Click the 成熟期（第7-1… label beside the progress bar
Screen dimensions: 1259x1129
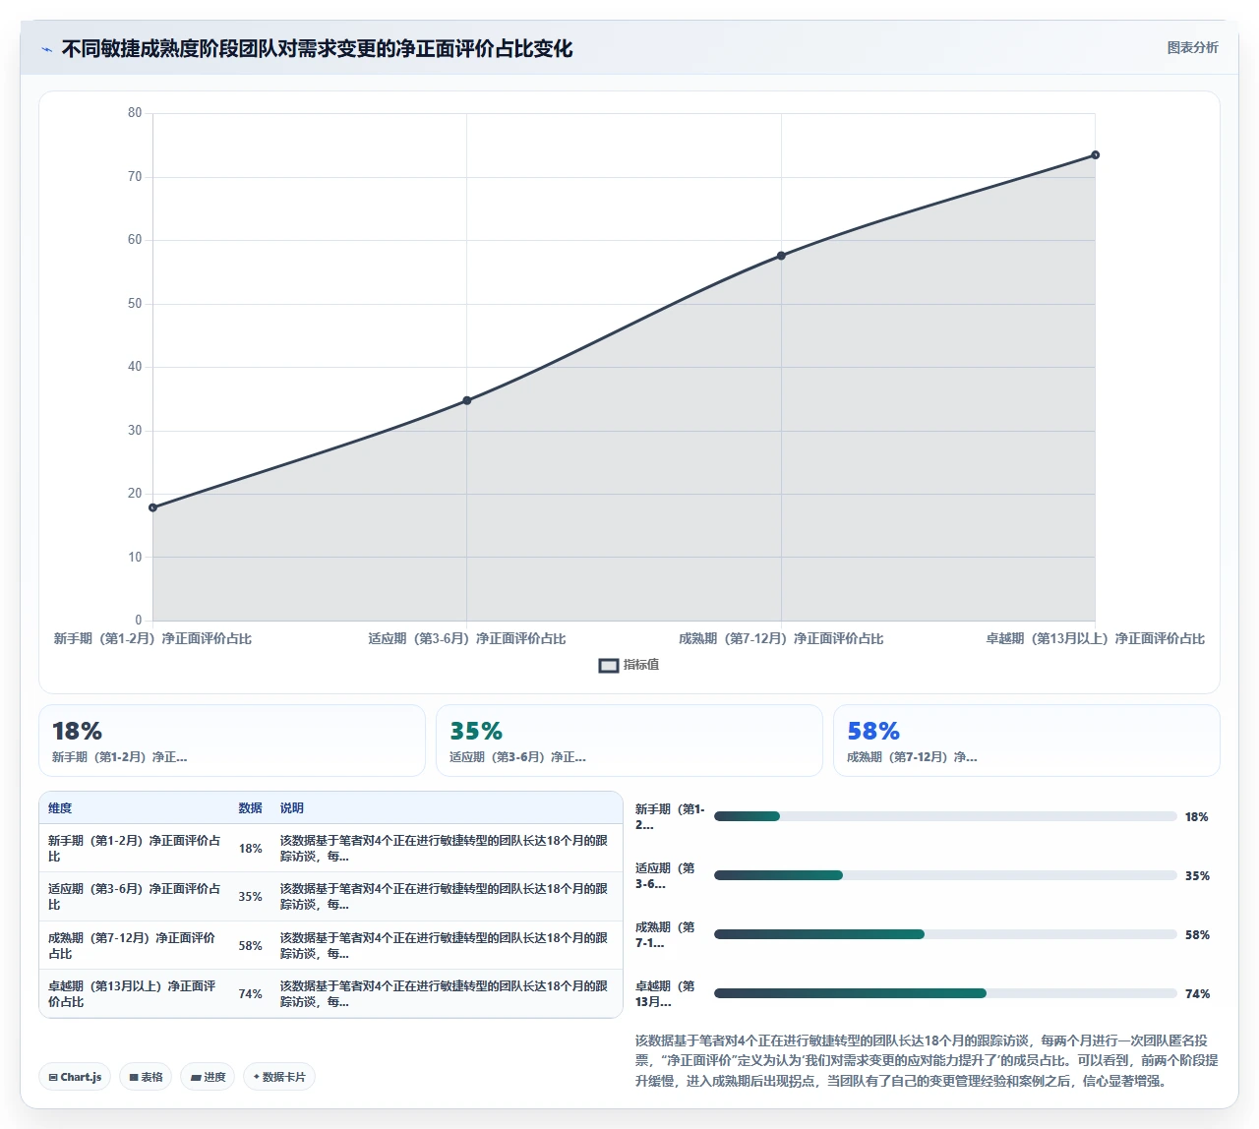tap(666, 935)
